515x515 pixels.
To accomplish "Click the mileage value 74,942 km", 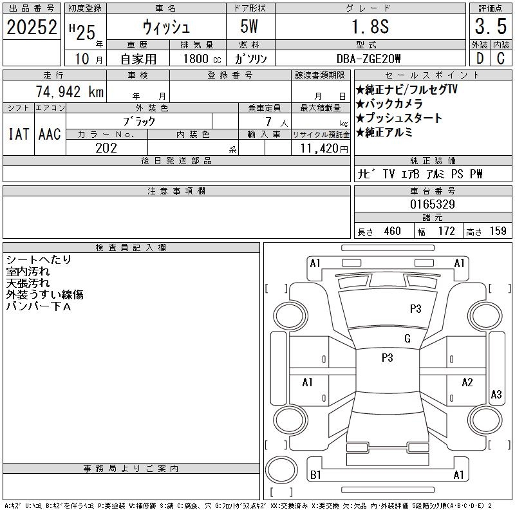I will click(70, 92).
